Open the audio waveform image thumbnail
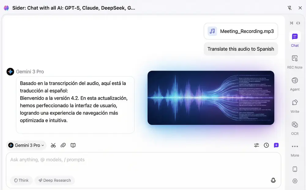Viewport: 306px width, 190px height. [211, 98]
